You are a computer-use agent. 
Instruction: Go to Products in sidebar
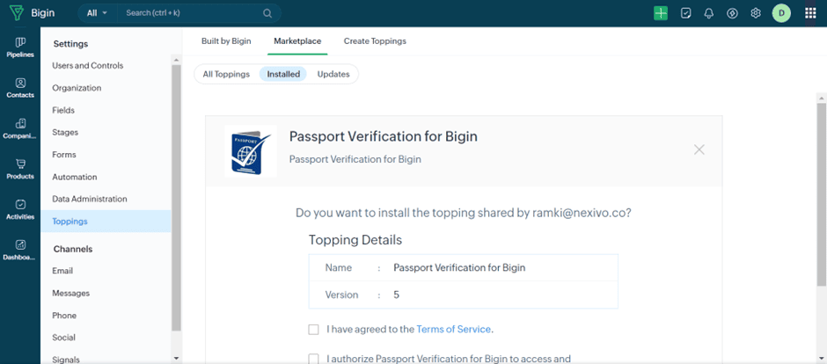(20, 169)
